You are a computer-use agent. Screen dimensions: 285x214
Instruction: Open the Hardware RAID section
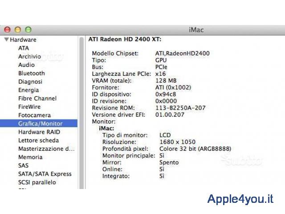[x=39, y=132]
